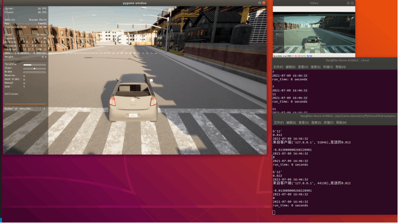Image resolution: width=398 pixels, height=223 pixels.
Task: Click the Height readout
Action: (25, 57)
